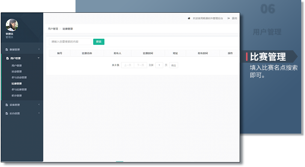Expand the 数据管理 menu chevron

coord(39,50)
